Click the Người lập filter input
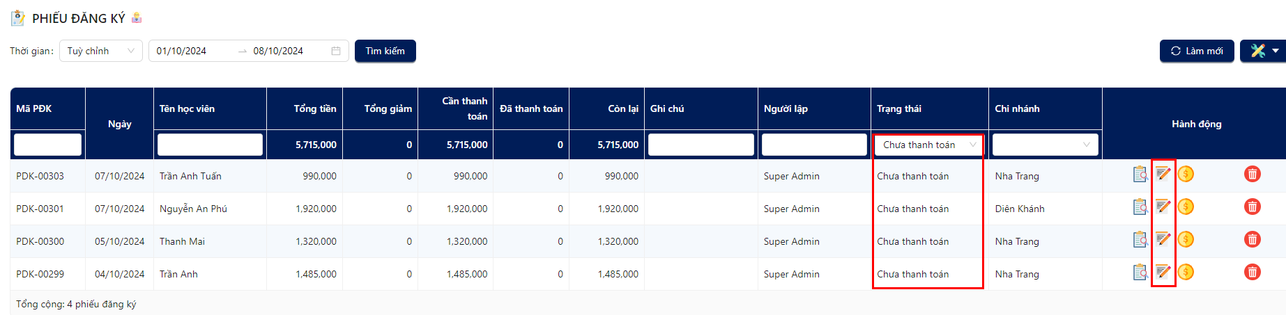 click(x=814, y=145)
